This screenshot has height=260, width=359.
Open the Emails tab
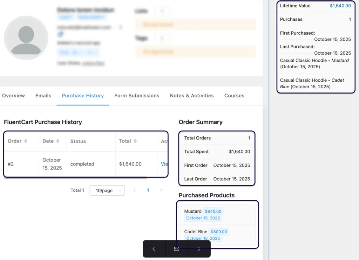[x=43, y=95]
